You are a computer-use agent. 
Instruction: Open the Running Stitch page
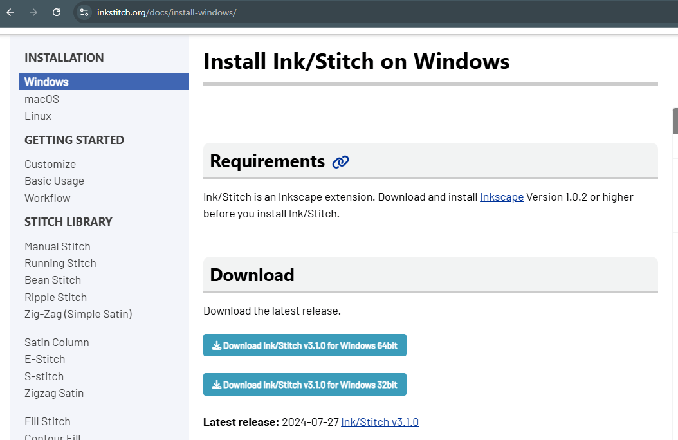(x=60, y=263)
